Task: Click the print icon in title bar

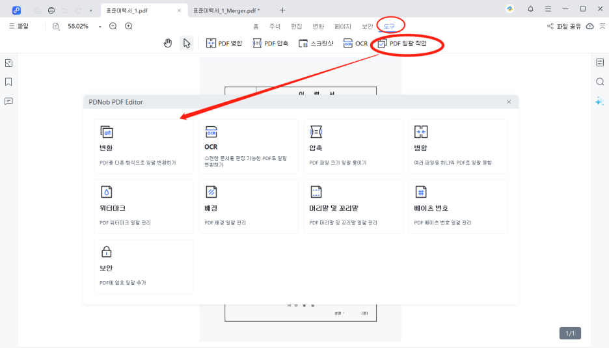Action: 51,10
